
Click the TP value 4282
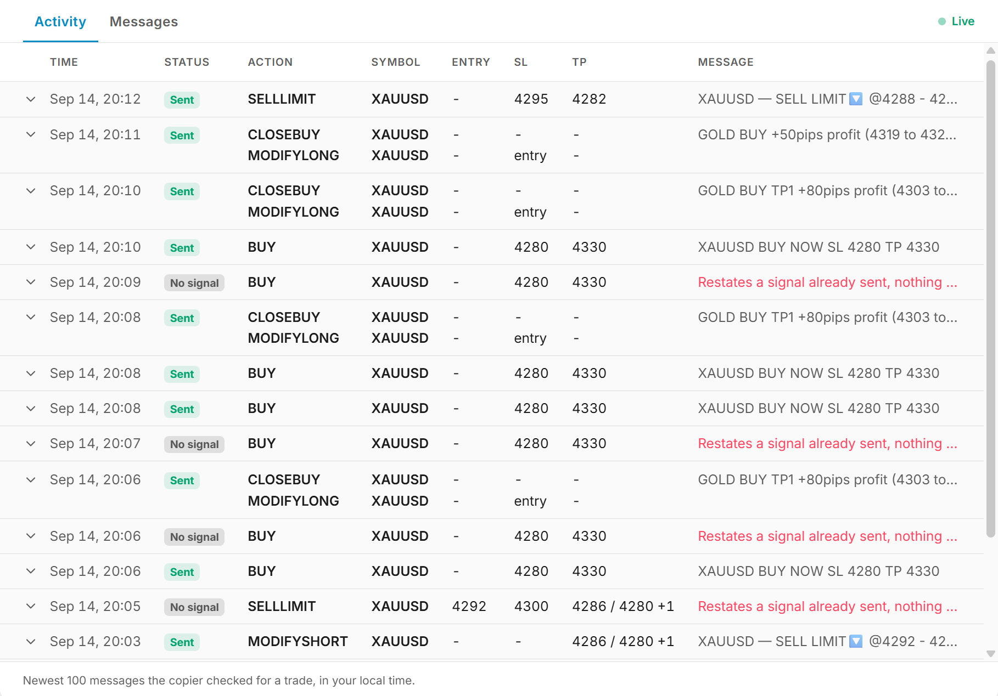pos(589,99)
